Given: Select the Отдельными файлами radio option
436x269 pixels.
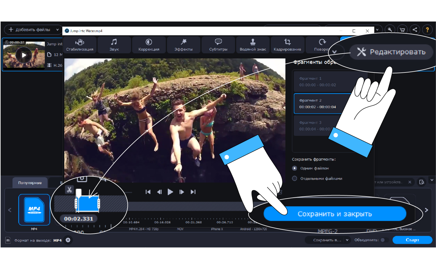Looking at the screenshot, I should [294, 178].
